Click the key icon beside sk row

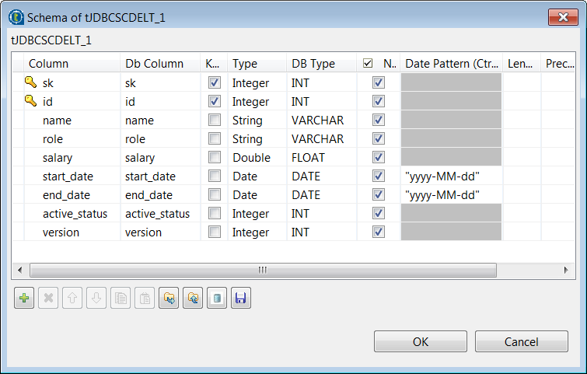tap(30, 82)
